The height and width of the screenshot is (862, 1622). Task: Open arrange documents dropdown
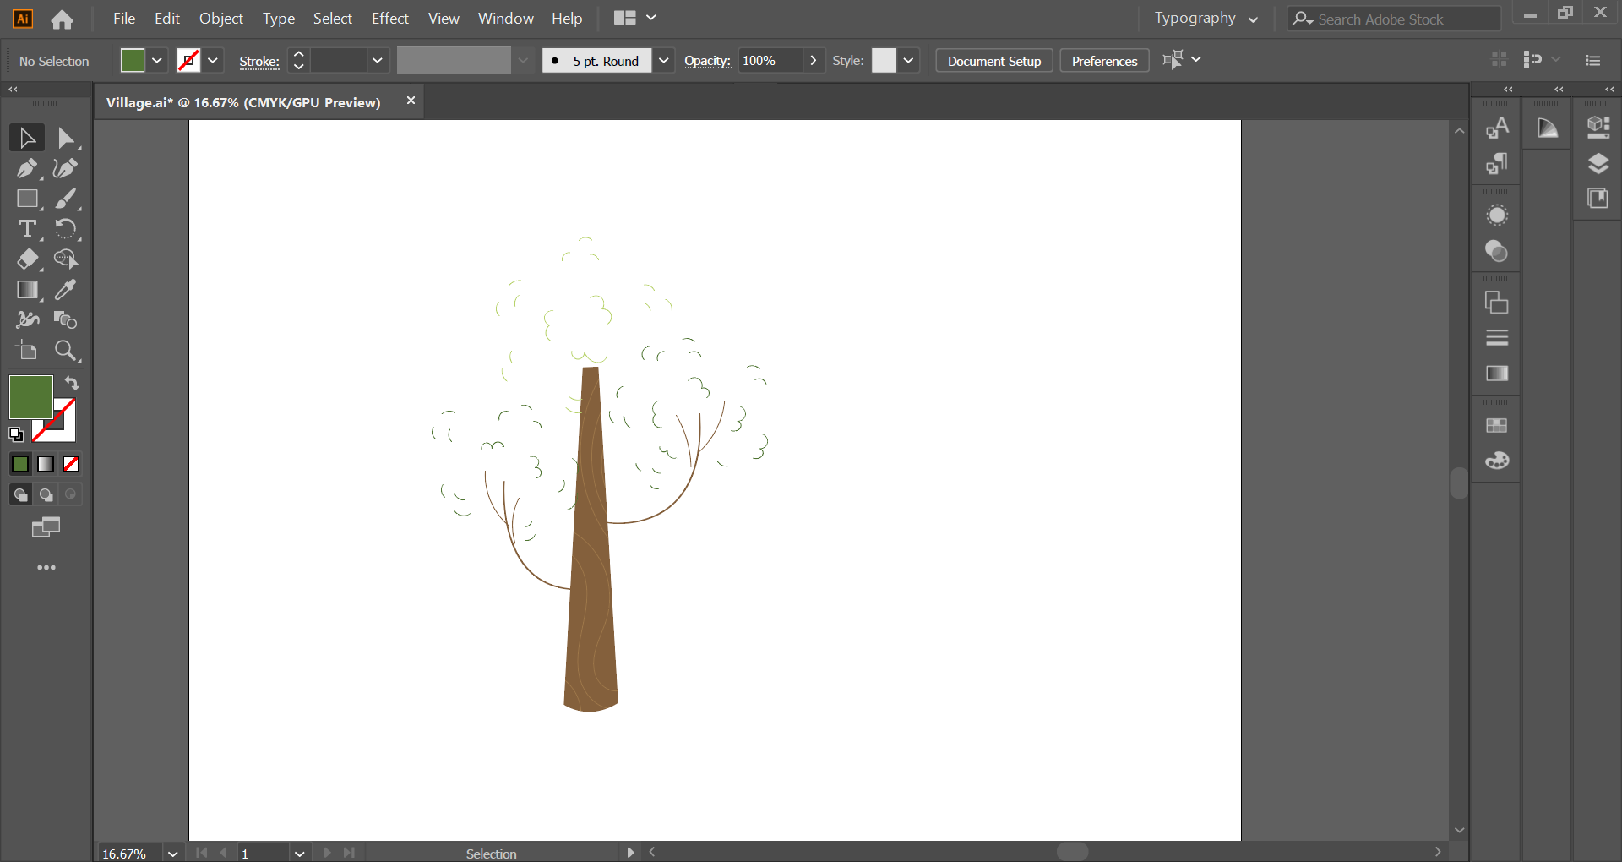[x=635, y=18]
